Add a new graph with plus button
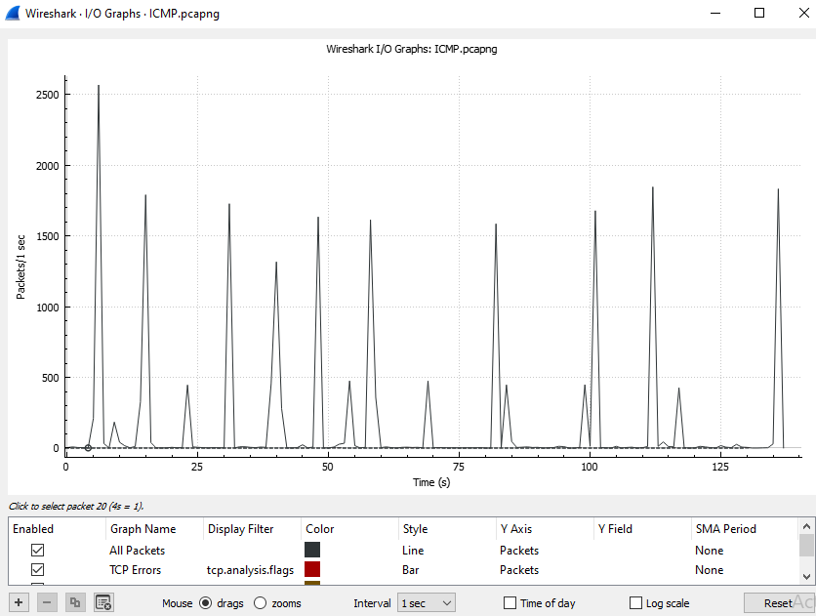The width and height of the screenshot is (816, 616). (x=19, y=602)
